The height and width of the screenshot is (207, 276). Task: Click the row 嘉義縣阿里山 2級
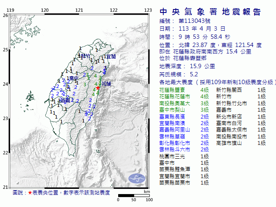pos(184,130)
